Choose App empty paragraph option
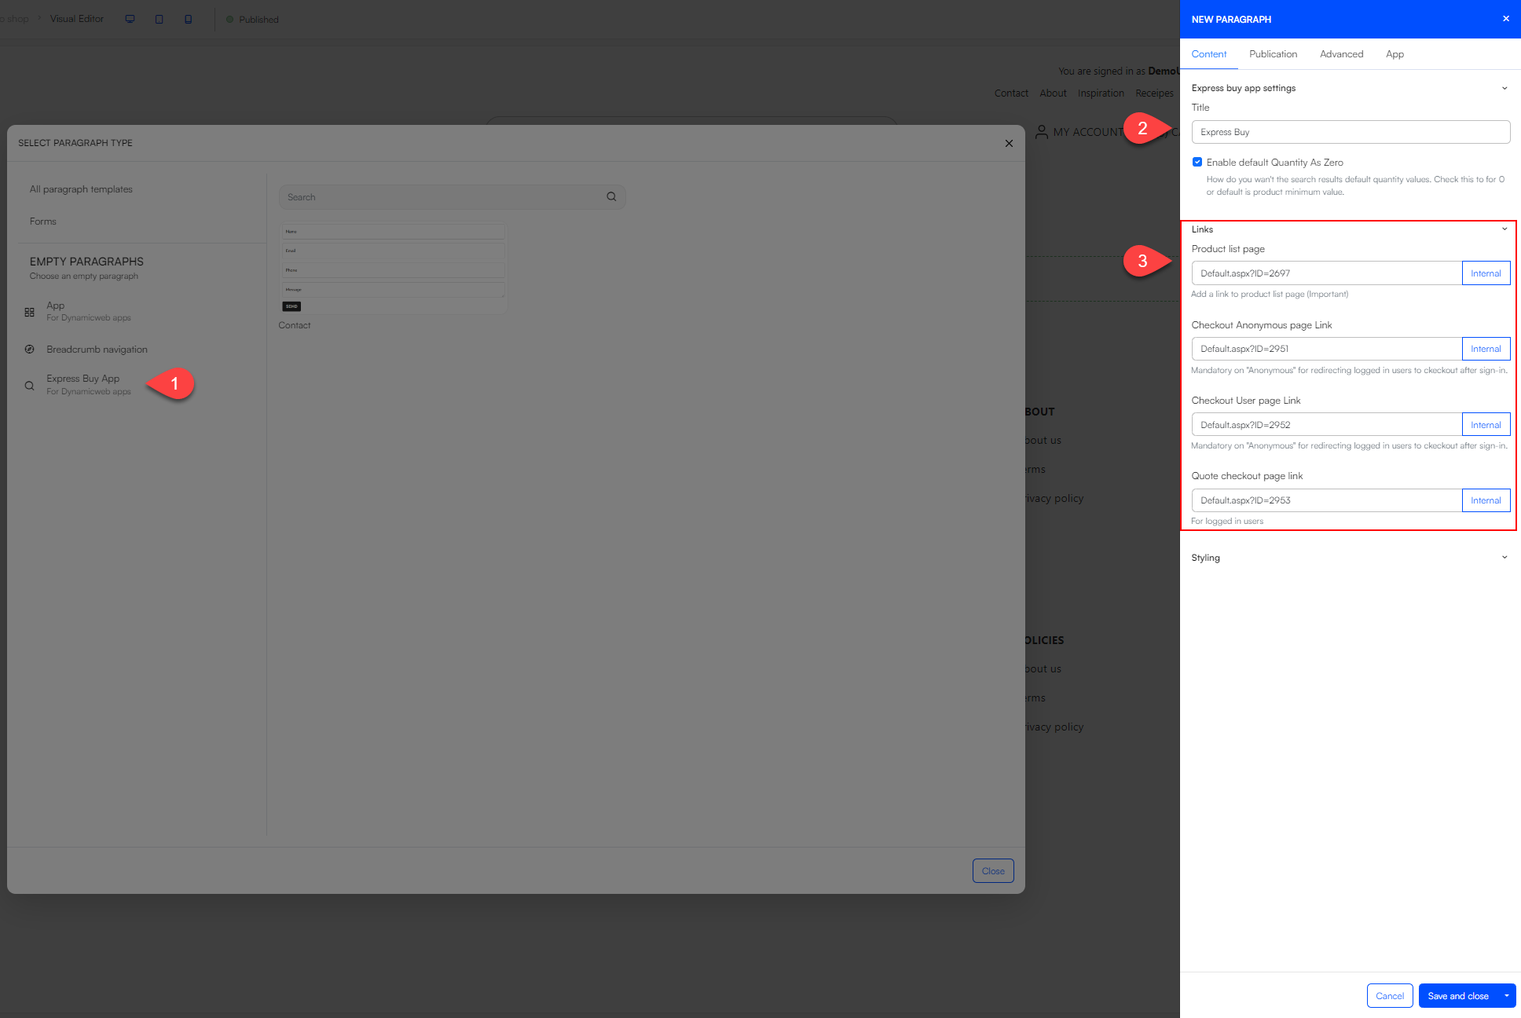This screenshot has height=1018, width=1521. pyautogui.click(x=89, y=311)
